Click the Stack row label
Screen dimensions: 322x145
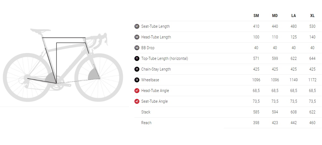click(x=146, y=112)
